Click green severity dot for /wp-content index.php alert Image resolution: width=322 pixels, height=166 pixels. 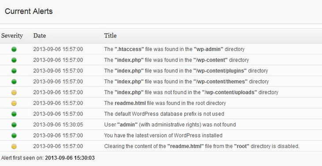14,60
